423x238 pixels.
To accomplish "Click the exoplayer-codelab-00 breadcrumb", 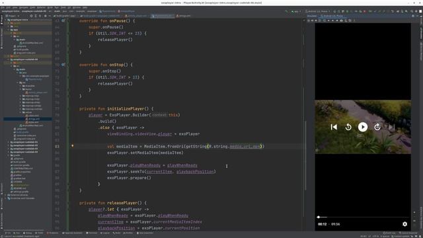I will pos(33,11).
